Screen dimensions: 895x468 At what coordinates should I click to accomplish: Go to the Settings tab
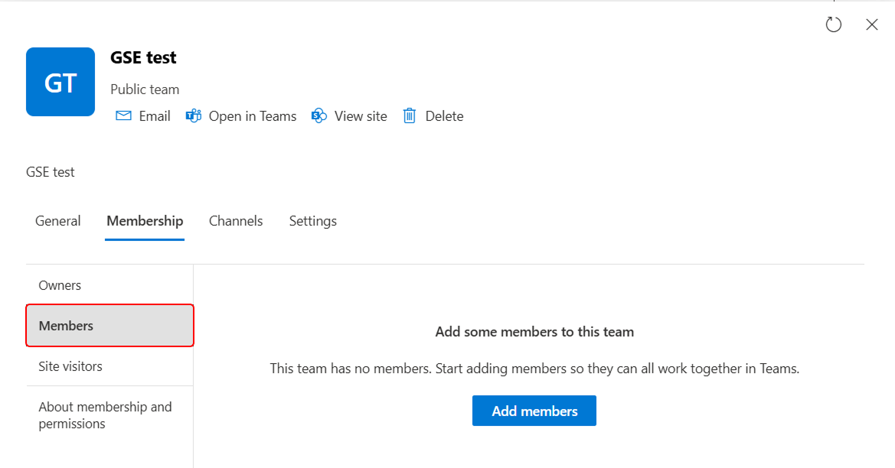click(313, 221)
